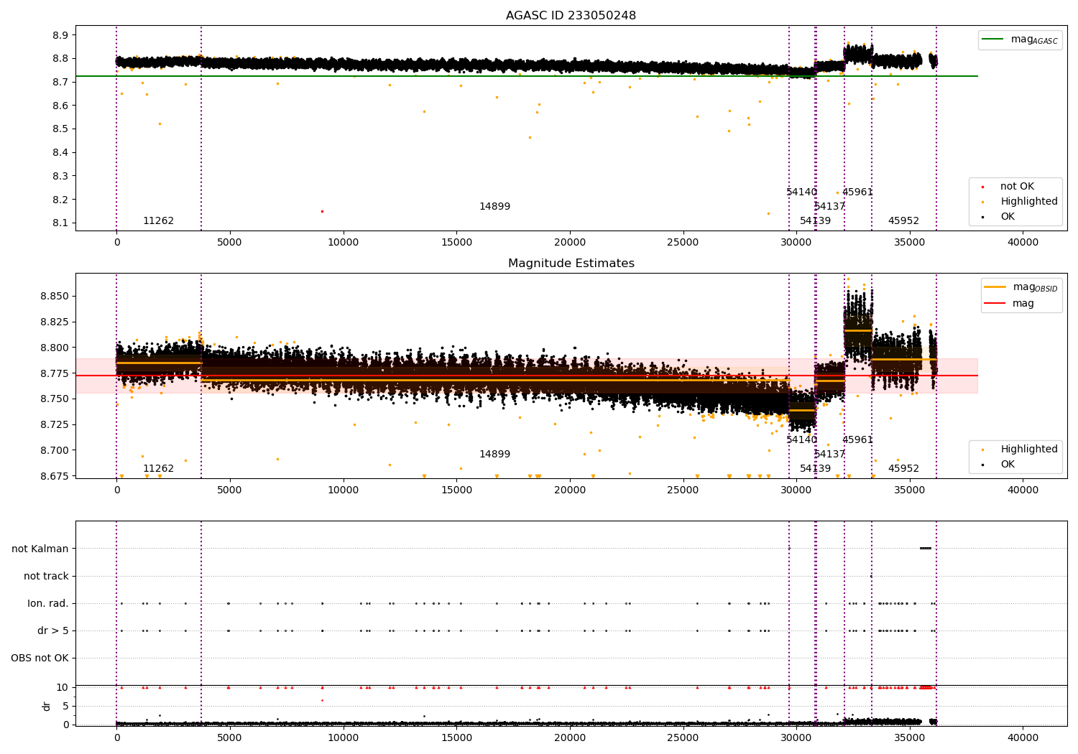The width and height of the screenshot is (1078, 754).
Task: Click obsid label 54139 in the top plot
Action: pos(815,220)
